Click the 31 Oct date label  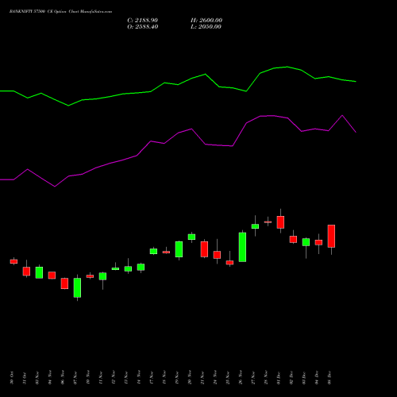click(x=25, y=378)
